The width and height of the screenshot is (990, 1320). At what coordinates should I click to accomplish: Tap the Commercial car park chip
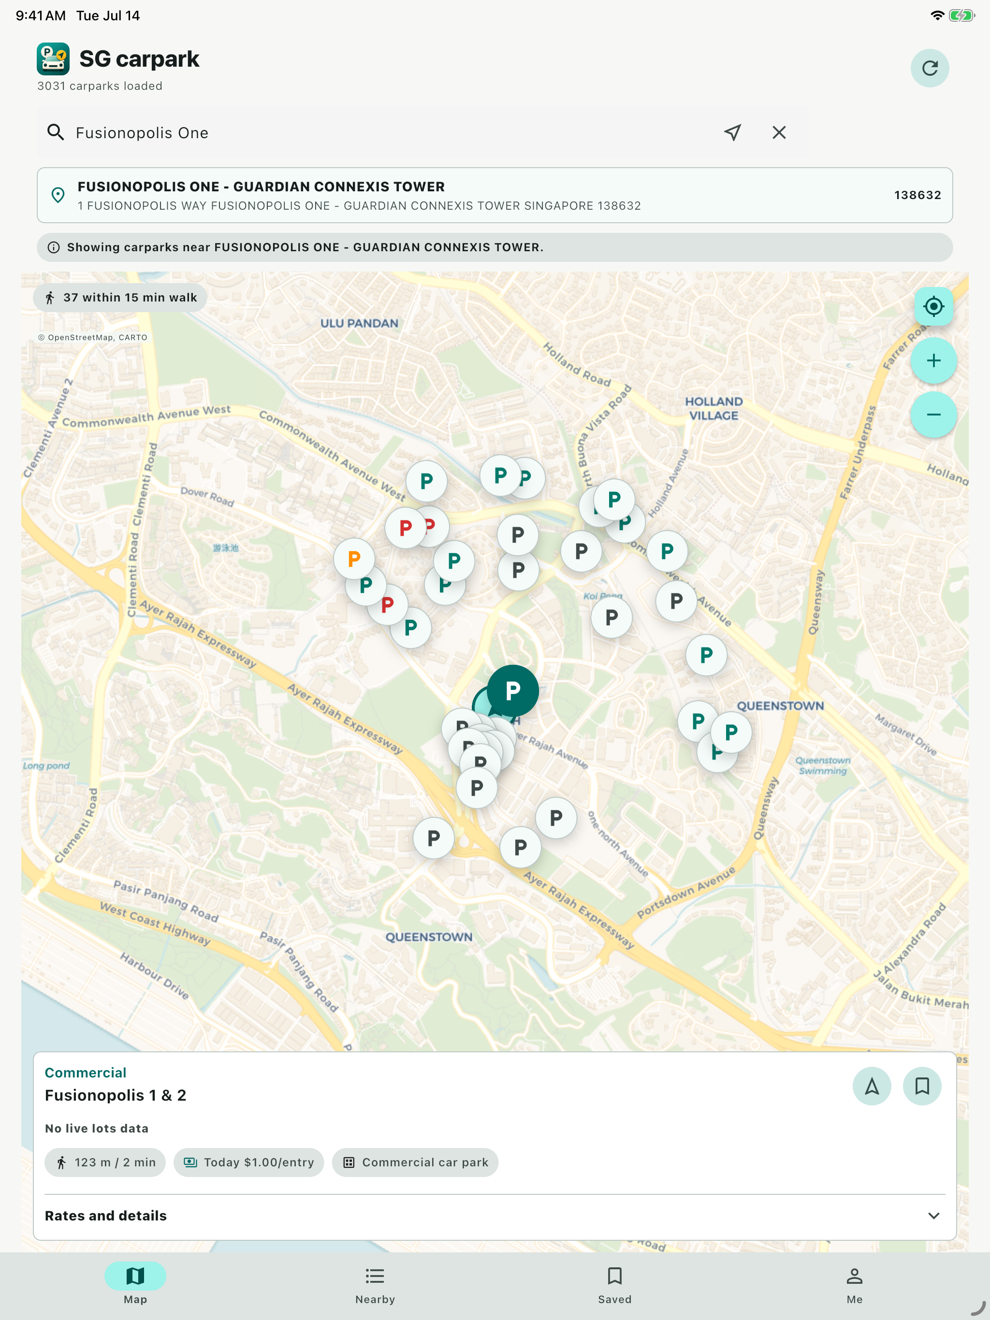(415, 1162)
